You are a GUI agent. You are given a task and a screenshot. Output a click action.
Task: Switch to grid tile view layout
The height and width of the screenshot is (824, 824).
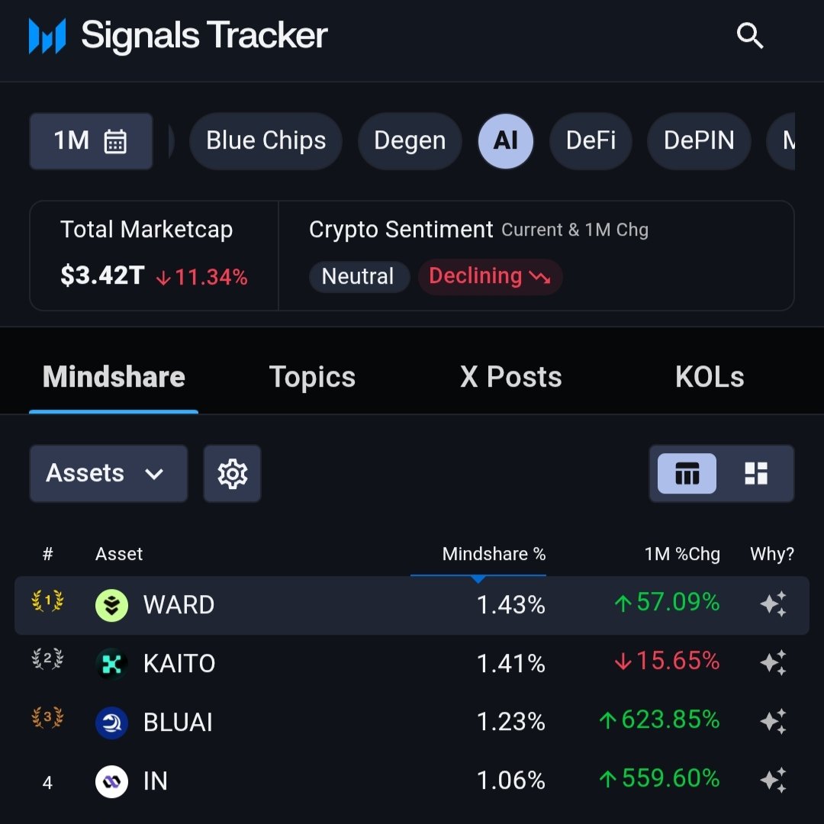click(756, 474)
